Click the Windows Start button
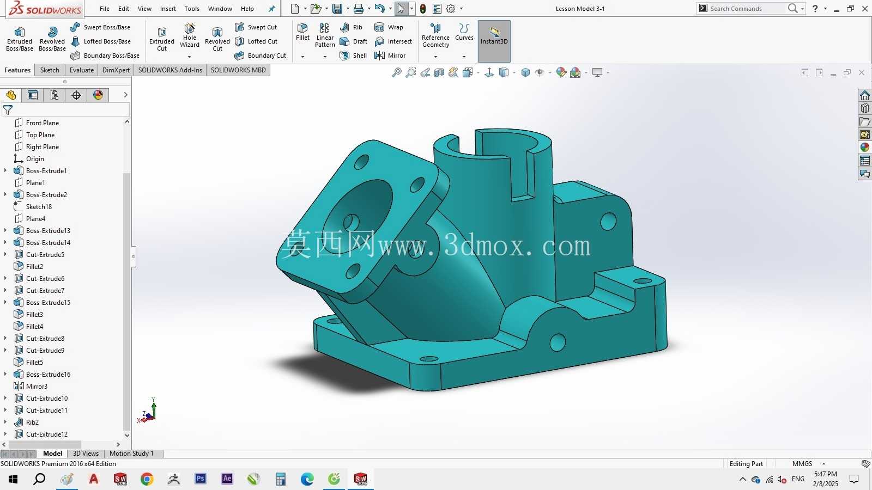This screenshot has height=490, width=872. coord(13,479)
